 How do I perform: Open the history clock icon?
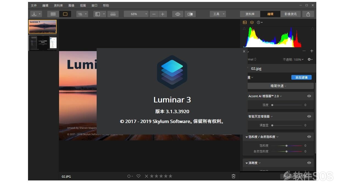258,22
